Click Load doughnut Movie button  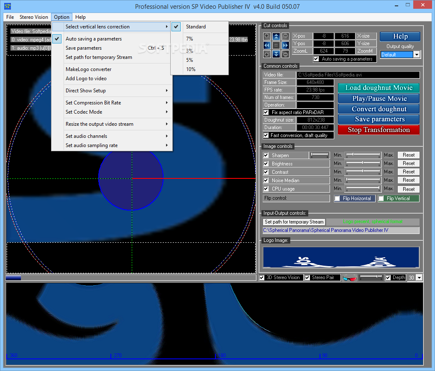point(379,88)
